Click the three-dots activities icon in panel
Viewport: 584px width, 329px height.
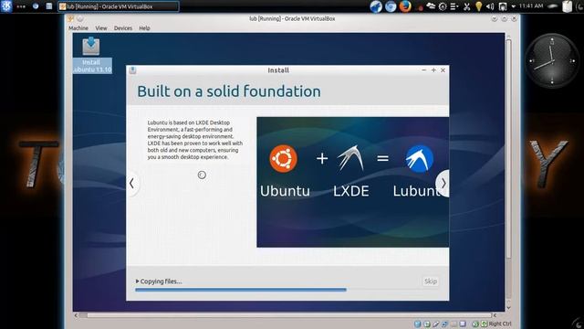pos(21,6)
